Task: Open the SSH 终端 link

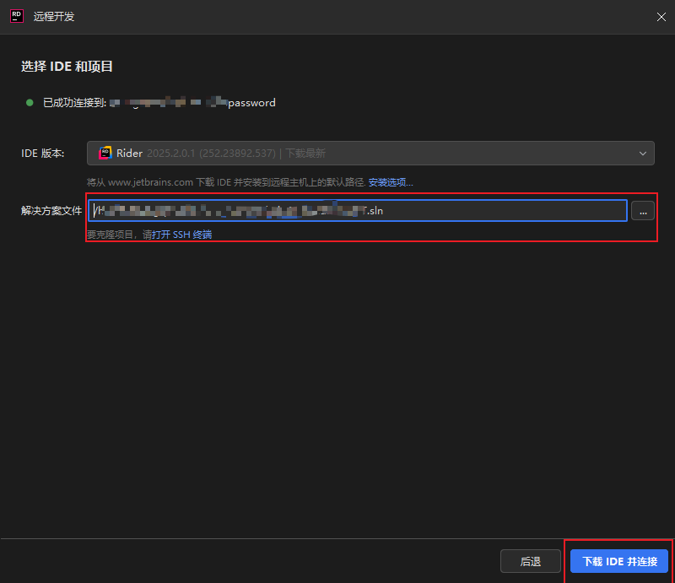Action: tap(193, 235)
